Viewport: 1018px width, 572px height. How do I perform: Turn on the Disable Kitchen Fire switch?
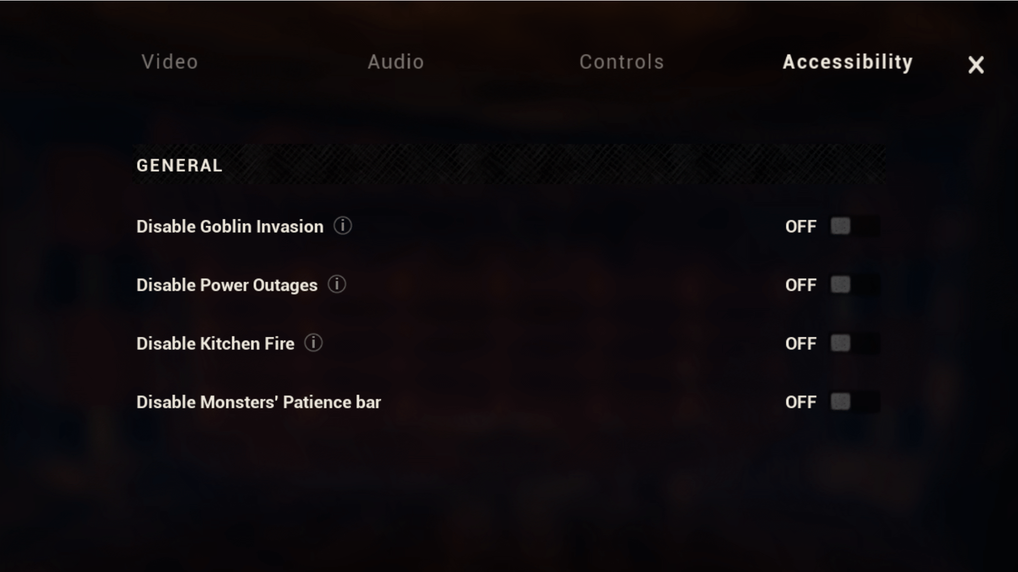click(854, 343)
